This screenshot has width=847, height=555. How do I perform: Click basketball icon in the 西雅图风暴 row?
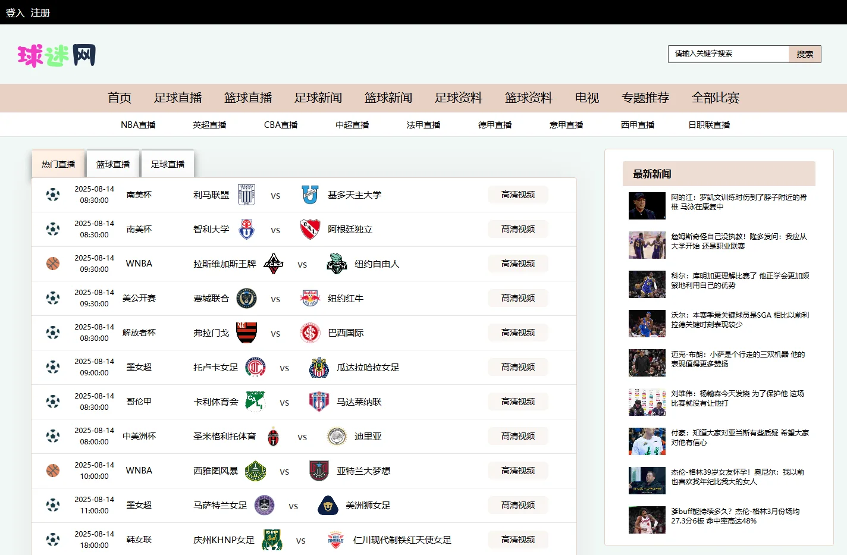pos(53,471)
